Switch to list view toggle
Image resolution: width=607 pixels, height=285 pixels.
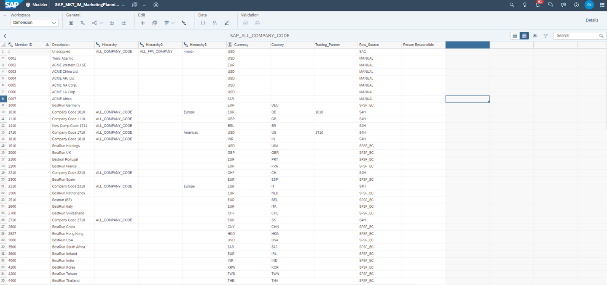[515, 36]
